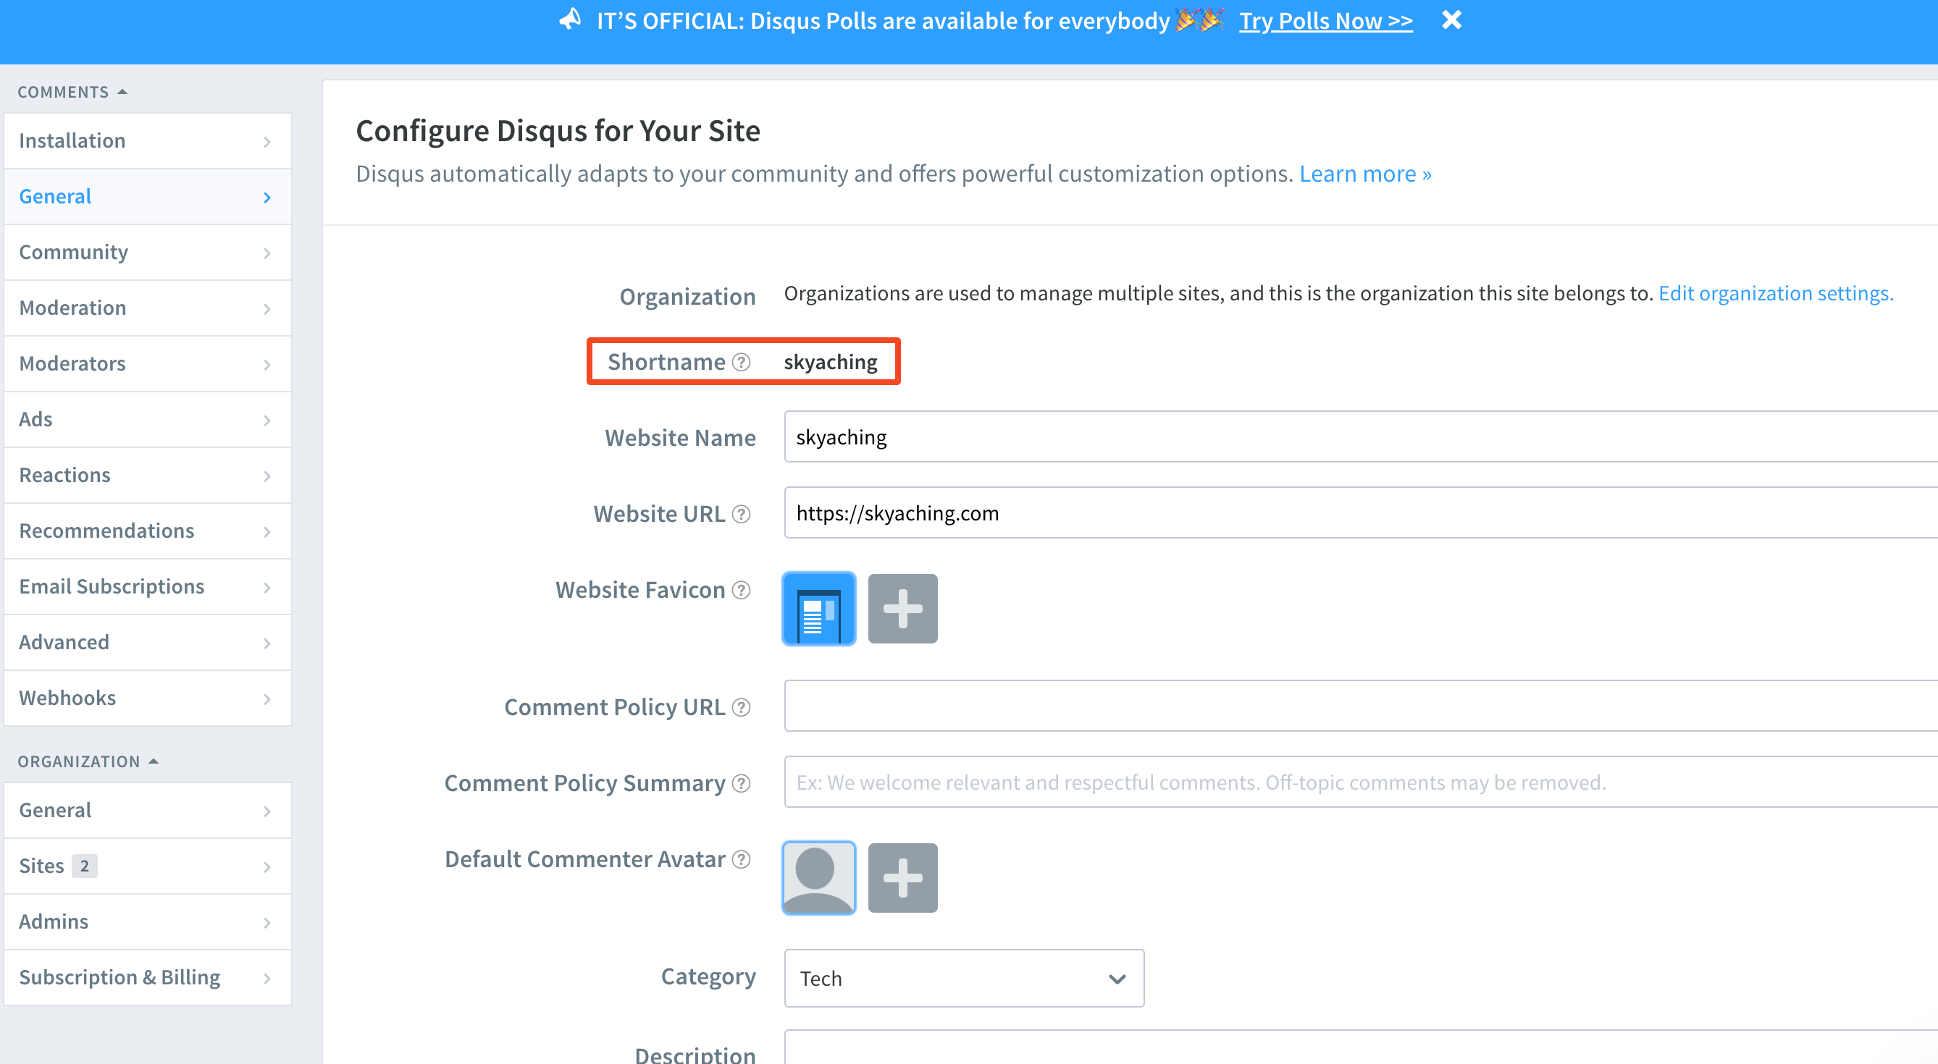
Task: Click the megaphone icon in the banner
Action: (x=570, y=20)
